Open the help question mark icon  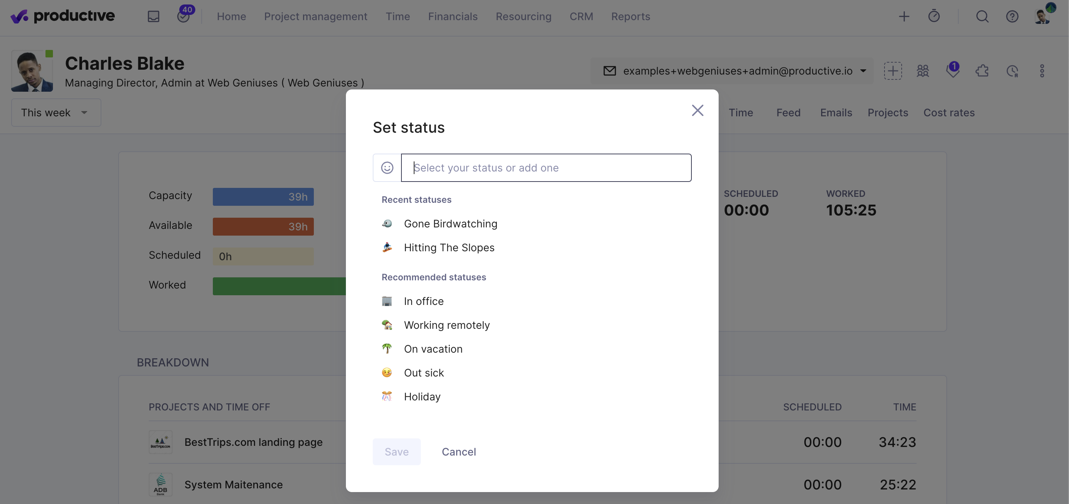tap(1012, 16)
